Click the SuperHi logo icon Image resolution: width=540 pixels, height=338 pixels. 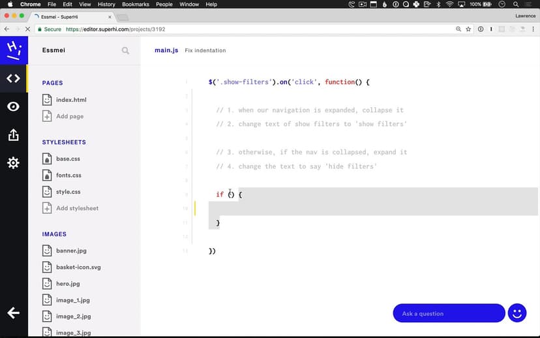click(13, 50)
